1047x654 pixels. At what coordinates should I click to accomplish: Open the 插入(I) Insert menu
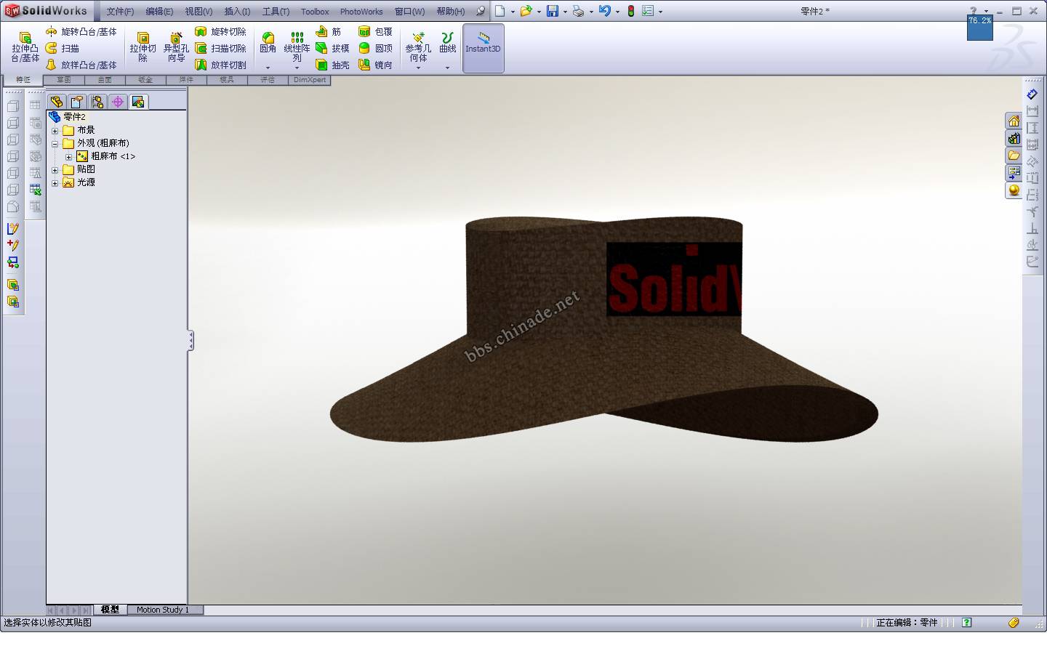(237, 12)
